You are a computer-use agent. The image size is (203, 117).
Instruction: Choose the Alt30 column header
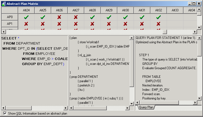(x=125, y=10)
